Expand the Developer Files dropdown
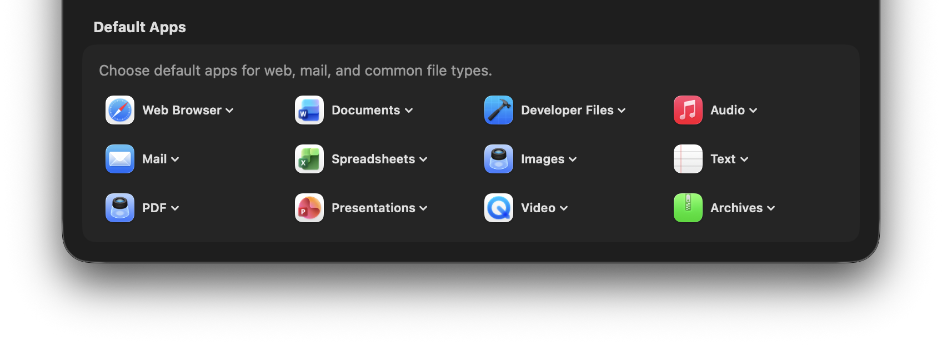942x345 pixels. click(573, 110)
